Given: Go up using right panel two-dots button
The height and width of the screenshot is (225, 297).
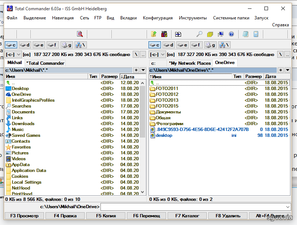Looking at the screenshot, I should (287, 55).
